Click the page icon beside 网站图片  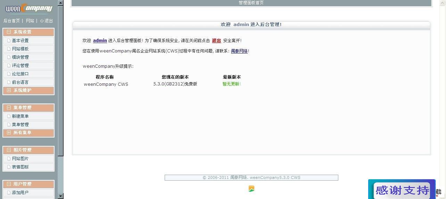pyautogui.click(x=9, y=159)
